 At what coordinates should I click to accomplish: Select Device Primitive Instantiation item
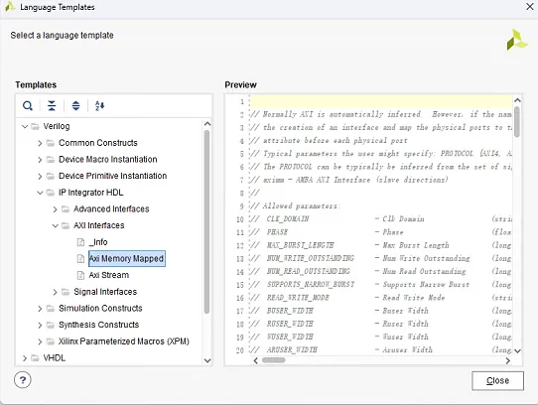(x=112, y=176)
